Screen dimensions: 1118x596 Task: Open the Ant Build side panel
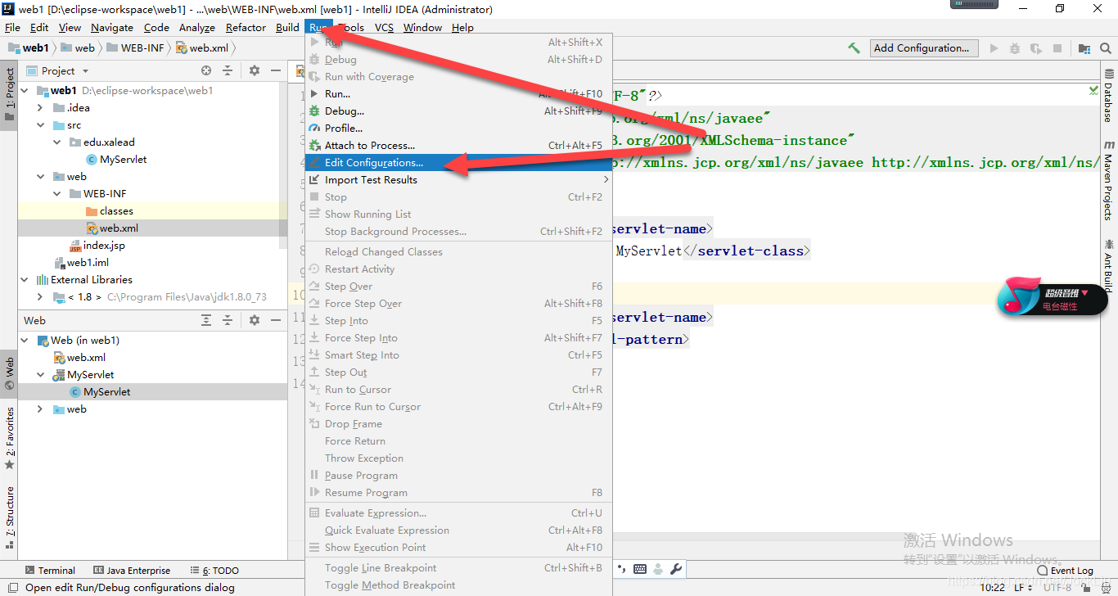coord(1109,265)
